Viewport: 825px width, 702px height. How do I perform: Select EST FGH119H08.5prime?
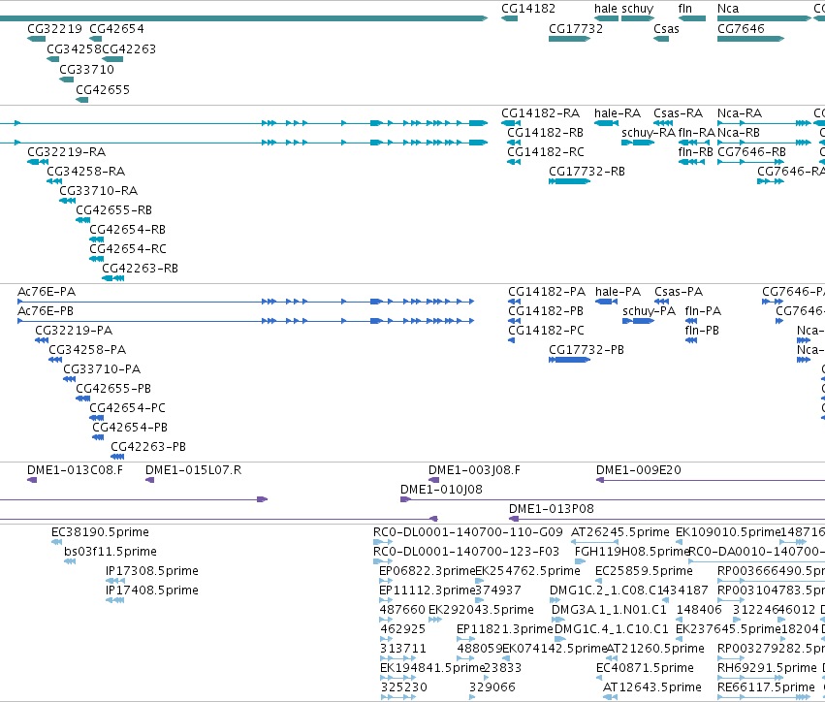(632, 552)
